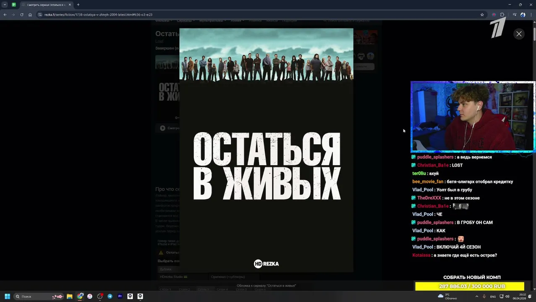
Task: Switch to the green pinned tab
Action: pyautogui.click(x=14, y=5)
